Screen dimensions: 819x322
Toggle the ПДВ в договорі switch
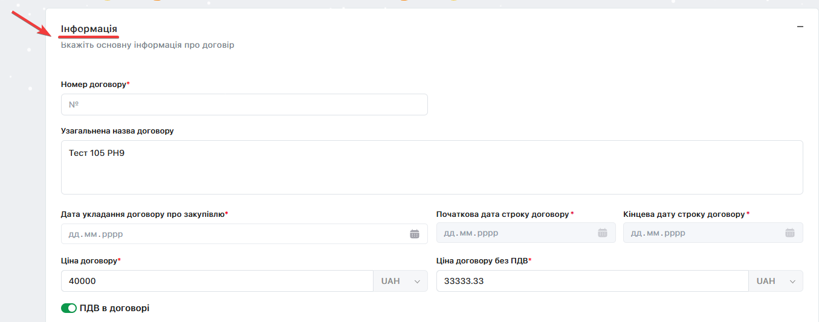(x=69, y=308)
